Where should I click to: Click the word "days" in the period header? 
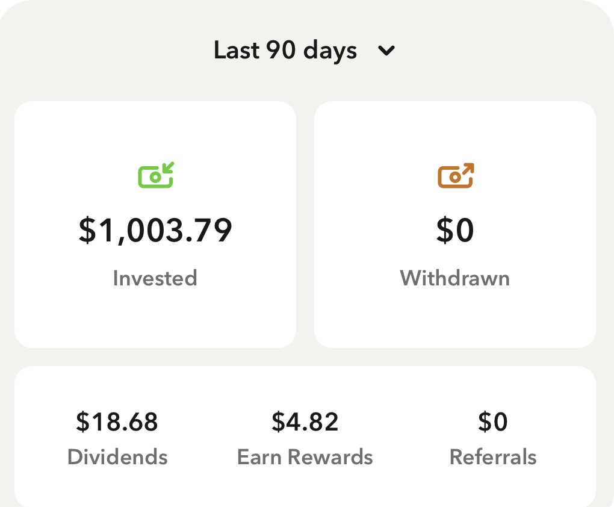(x=330, y=51)
